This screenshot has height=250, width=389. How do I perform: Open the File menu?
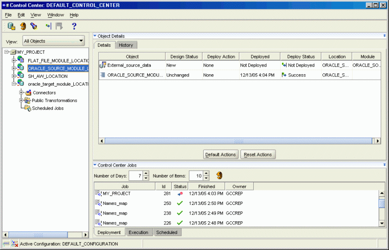pos(8,15)
